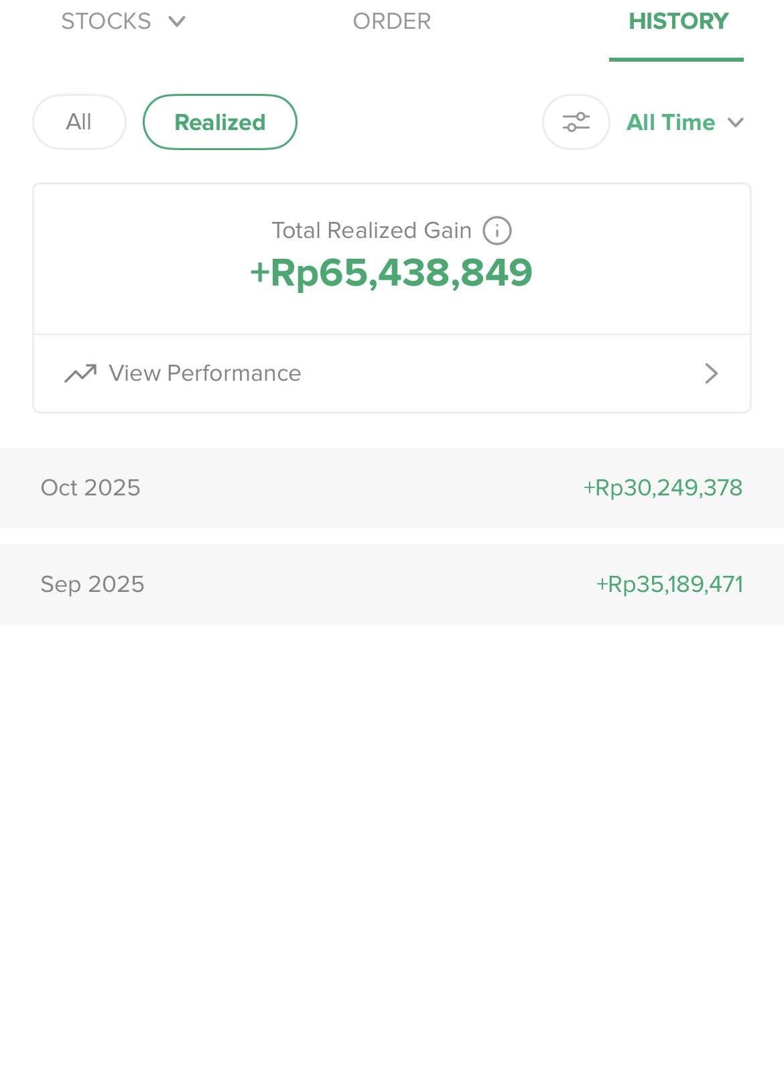Click the +Rp35,189,471 September amount
The width and height of the screenshot is (784, 1092).
point(669,585)
